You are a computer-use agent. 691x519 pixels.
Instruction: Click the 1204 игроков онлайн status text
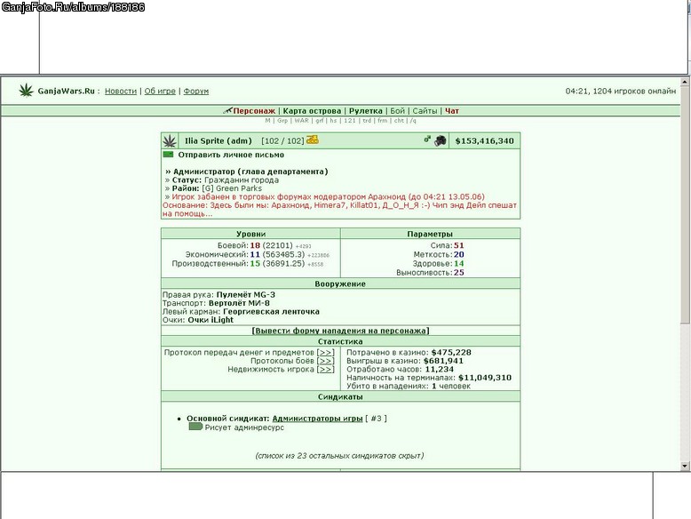click(x=634, y=92)
